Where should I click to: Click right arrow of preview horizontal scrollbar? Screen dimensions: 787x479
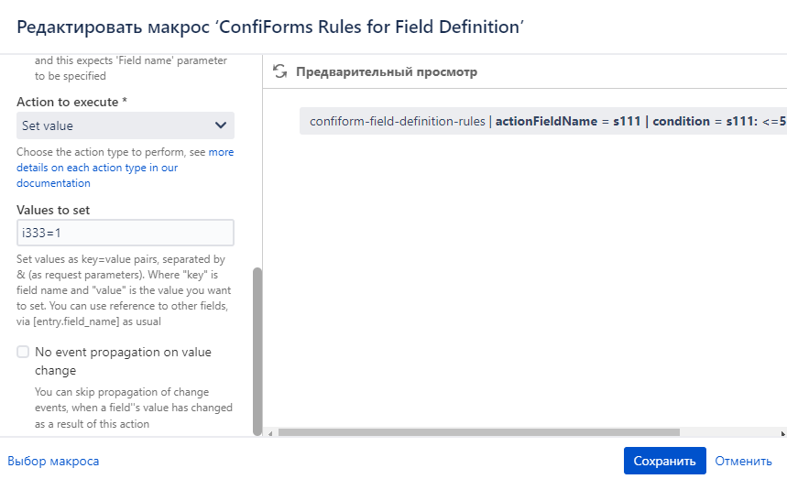click(783, 433)
